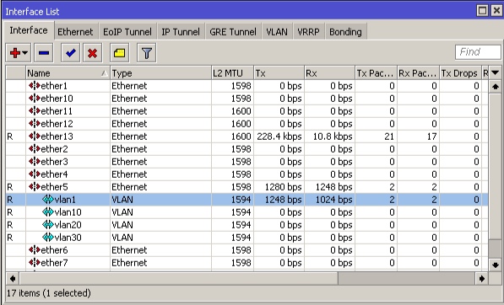Click the ether4 interface icon
The width and height of the screenshot is (504, 305).
[34, 174]
